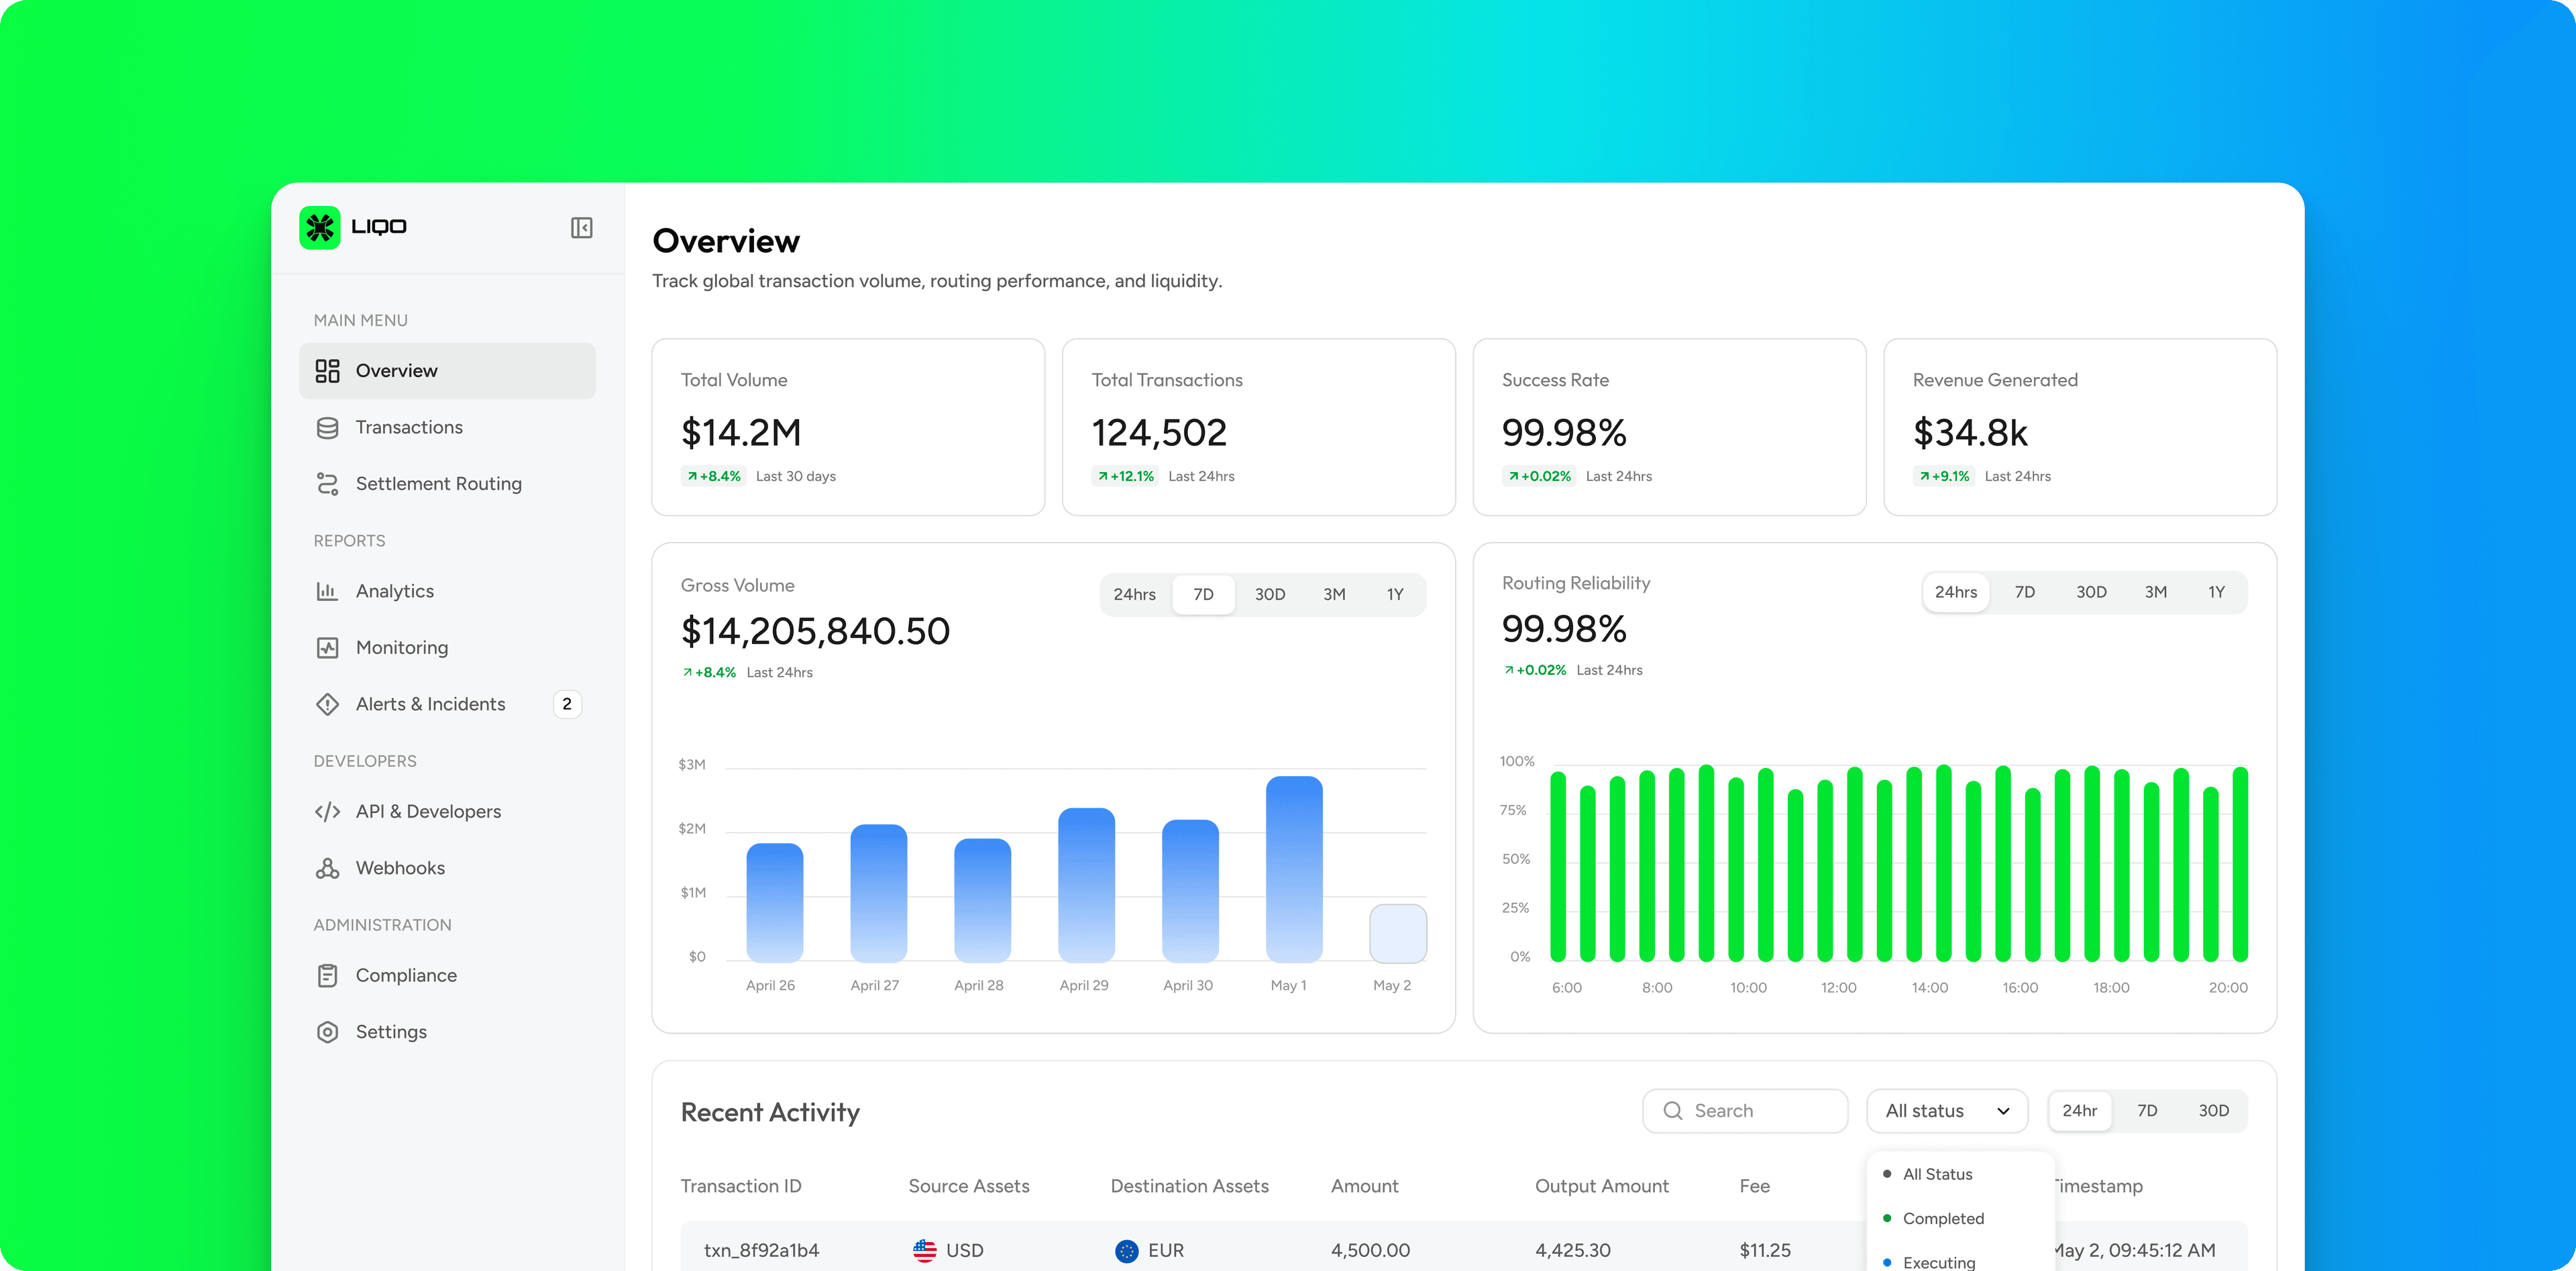The height and width of the screenshot is (1271, 2576).
Task: Open Compliance page
Action: (447, 976)
